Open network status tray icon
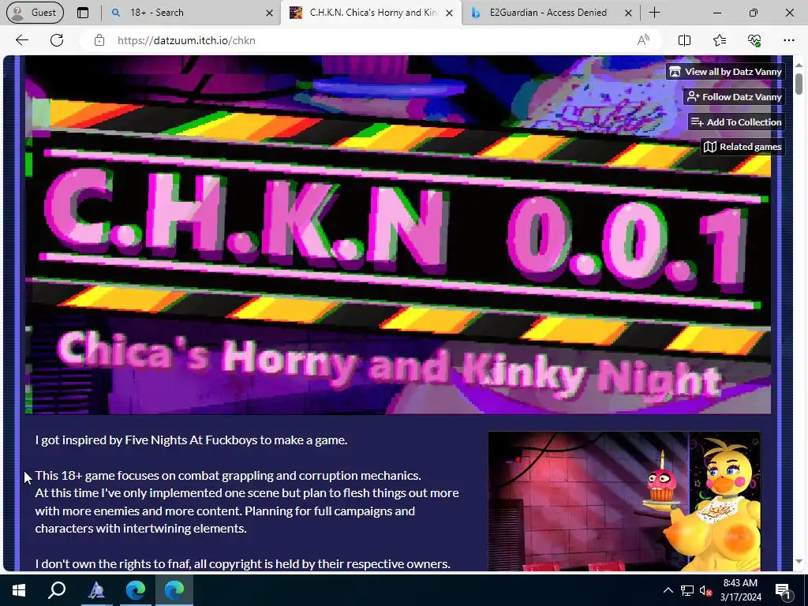The image size is (808, 606). [687, 590]
